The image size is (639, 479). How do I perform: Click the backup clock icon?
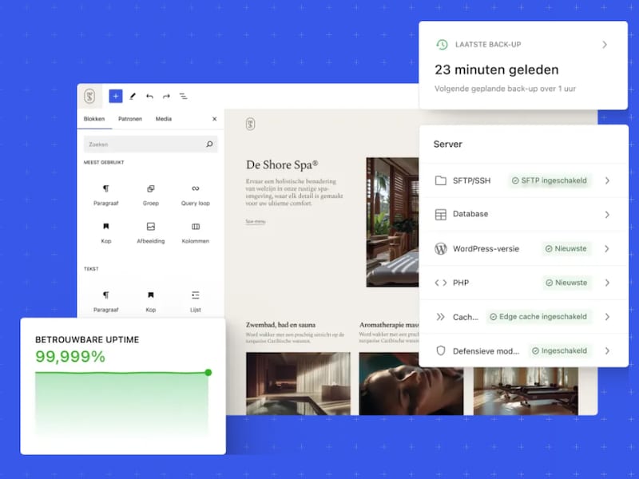tap(442, 45)
